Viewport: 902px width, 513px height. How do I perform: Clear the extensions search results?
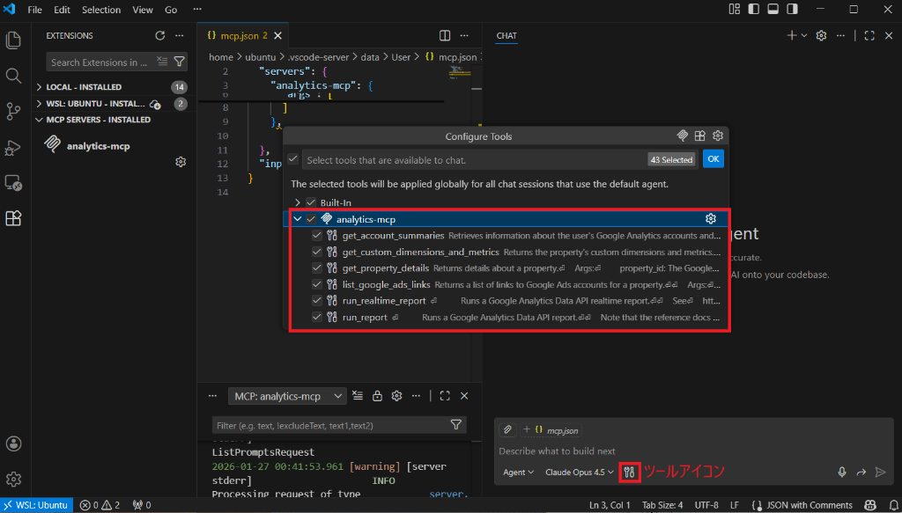162,62
